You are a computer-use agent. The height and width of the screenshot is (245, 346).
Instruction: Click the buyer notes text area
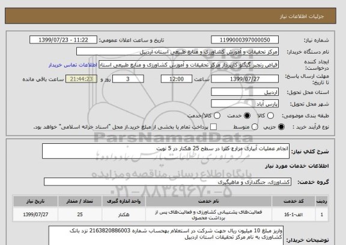(166, 235)
